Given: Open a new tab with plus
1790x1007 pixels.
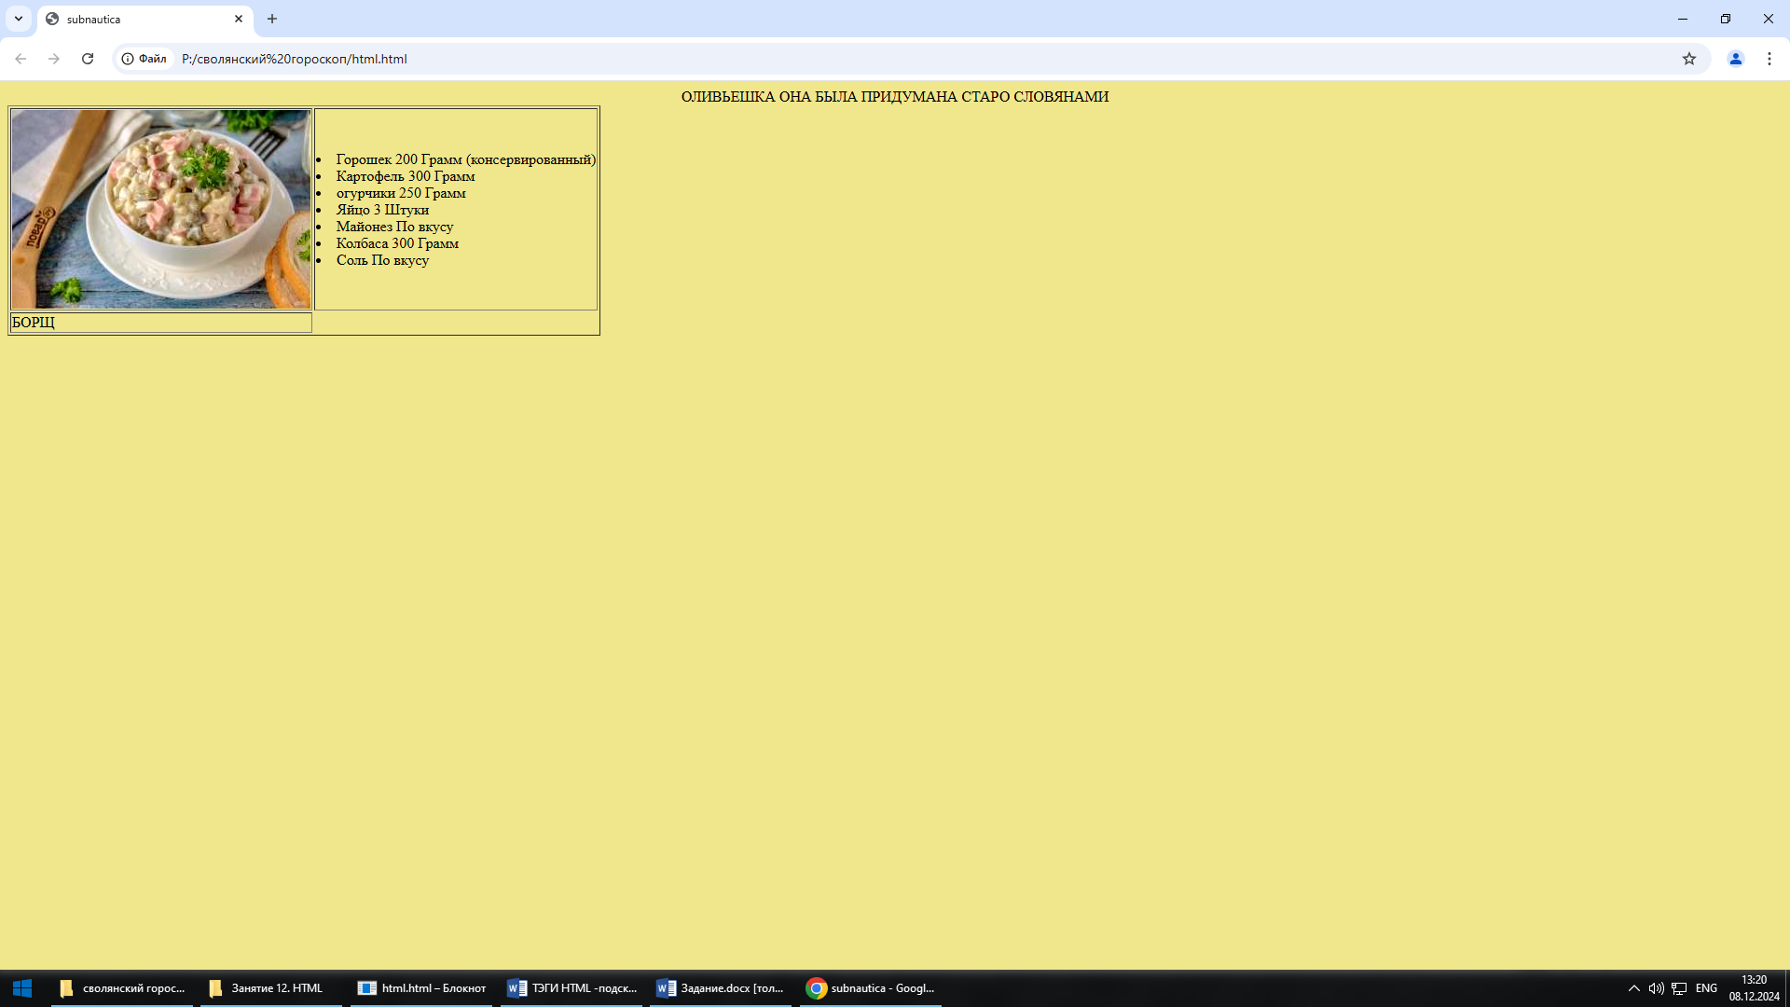Looking at the screenshot, I should click(272, 19).
